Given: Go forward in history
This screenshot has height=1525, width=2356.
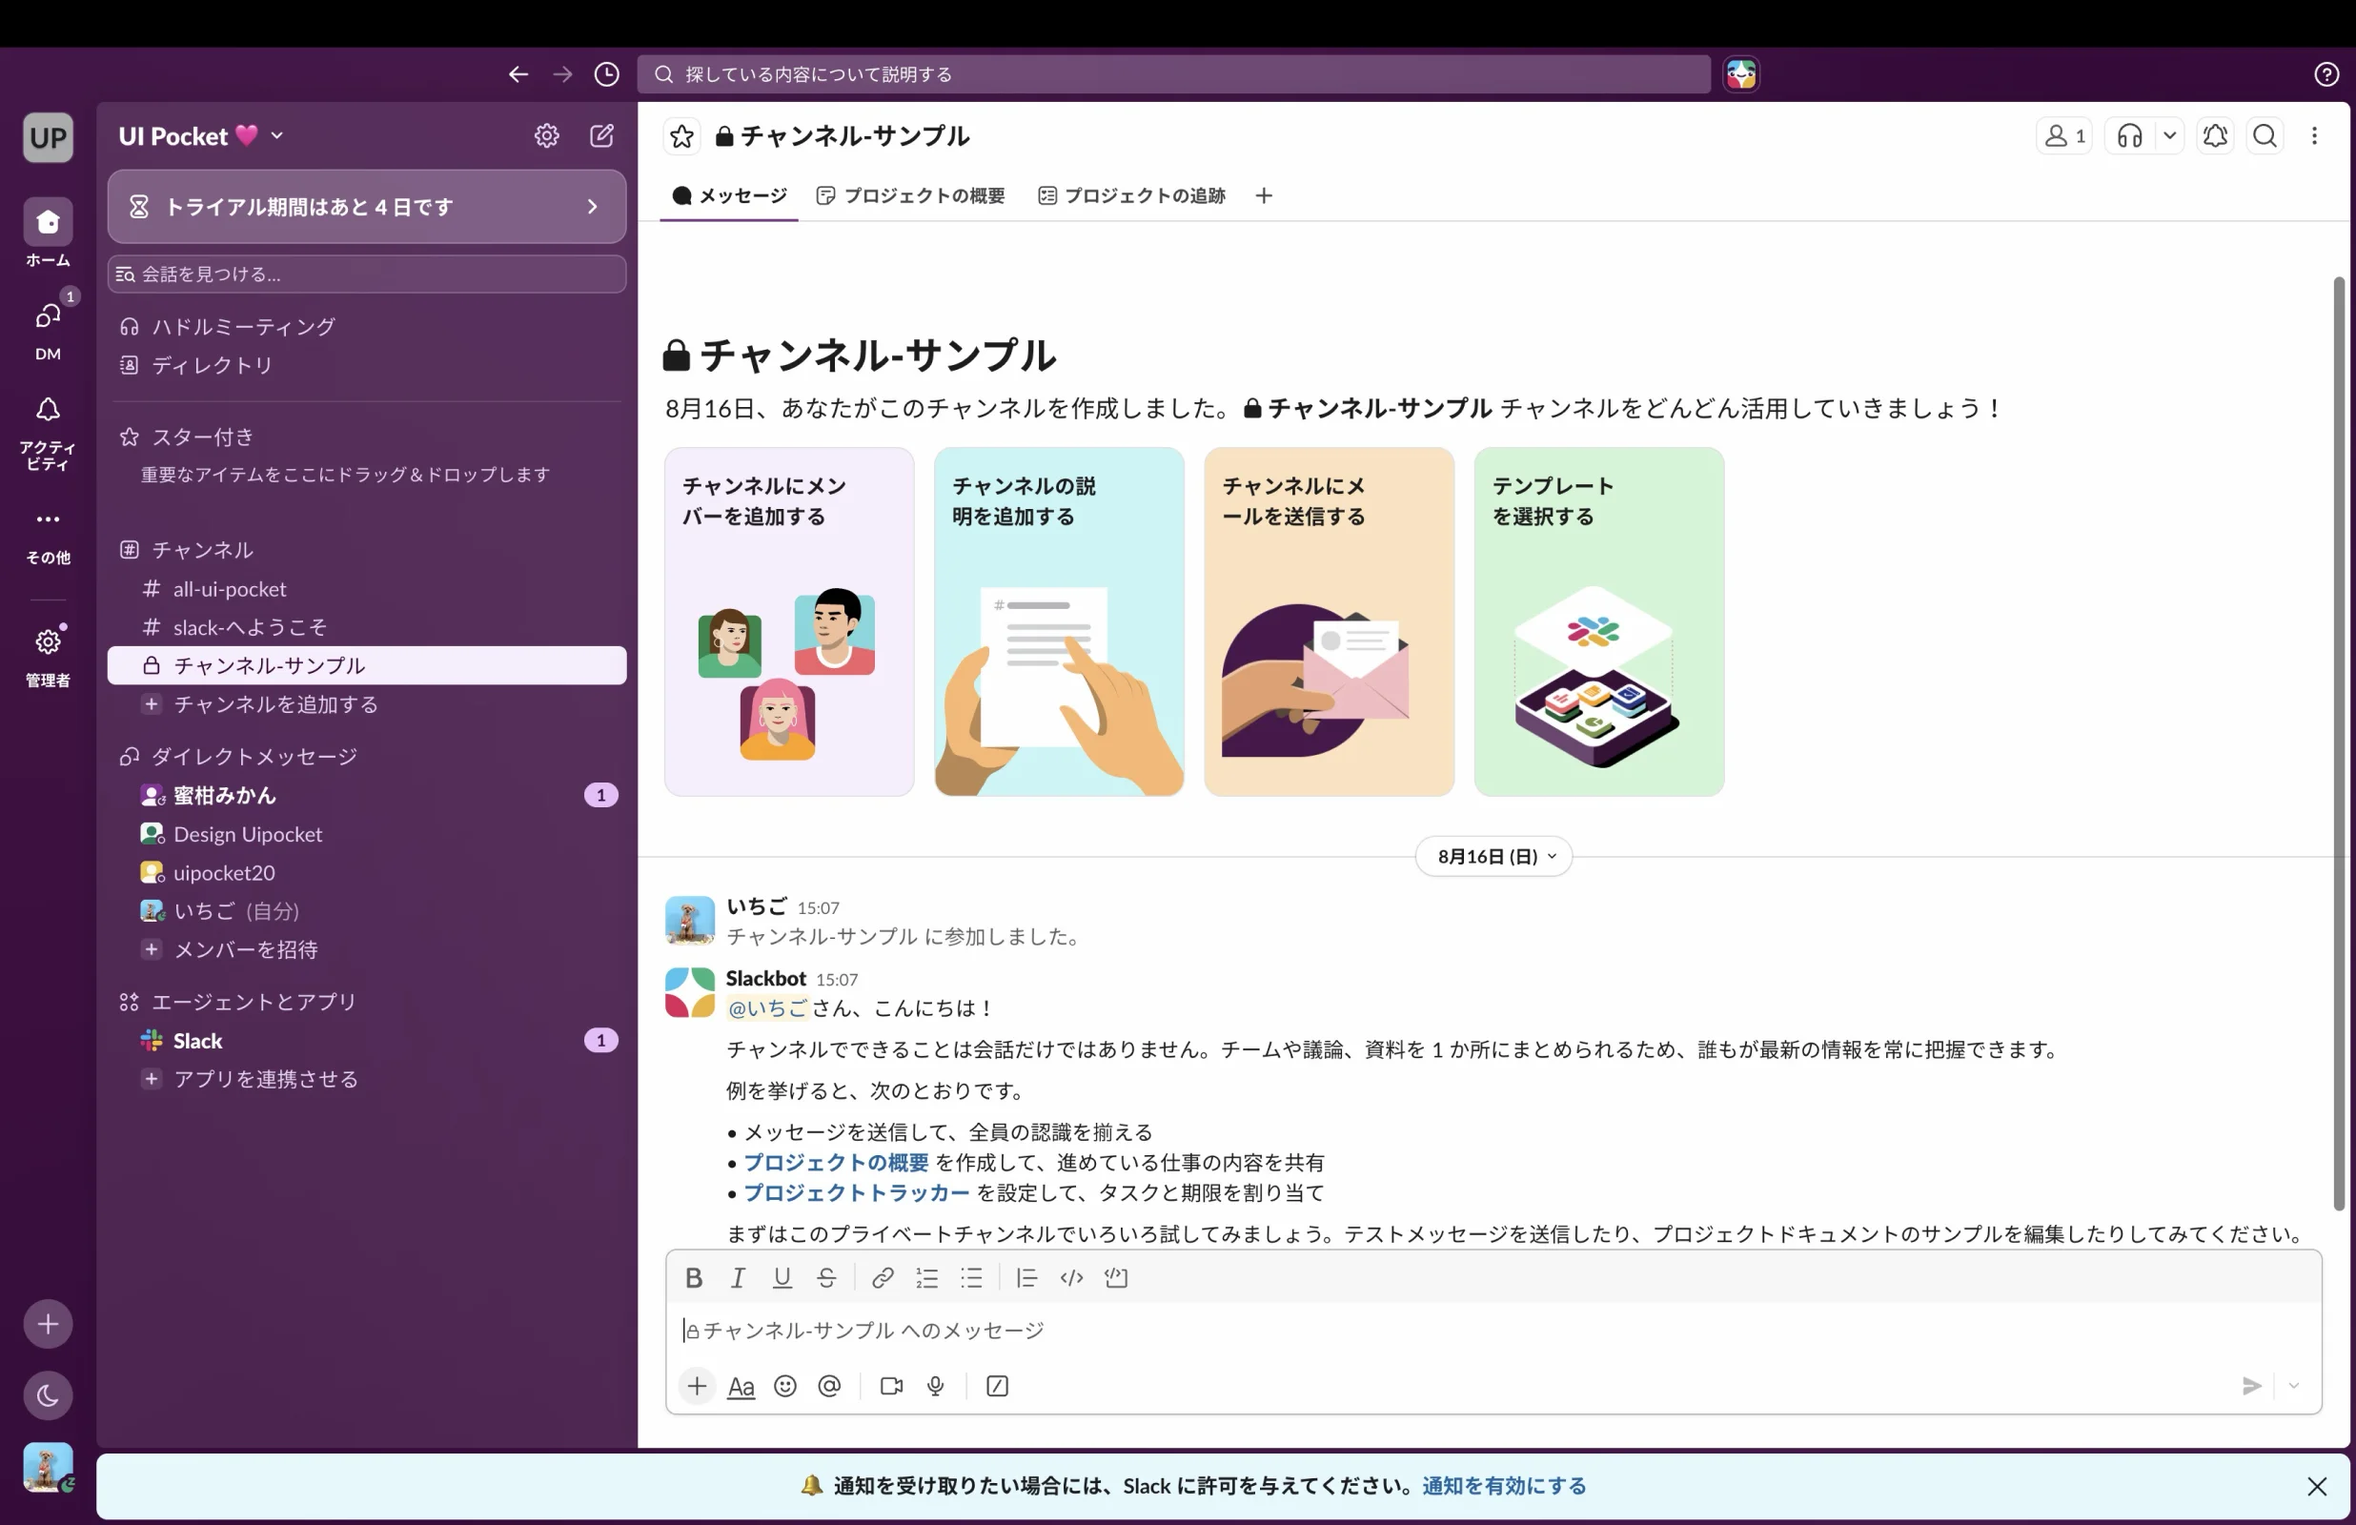Looking at the screenshot, I should click(x=562, y=74).
